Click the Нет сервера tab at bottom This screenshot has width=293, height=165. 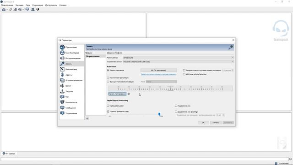(x=9, y=154)
